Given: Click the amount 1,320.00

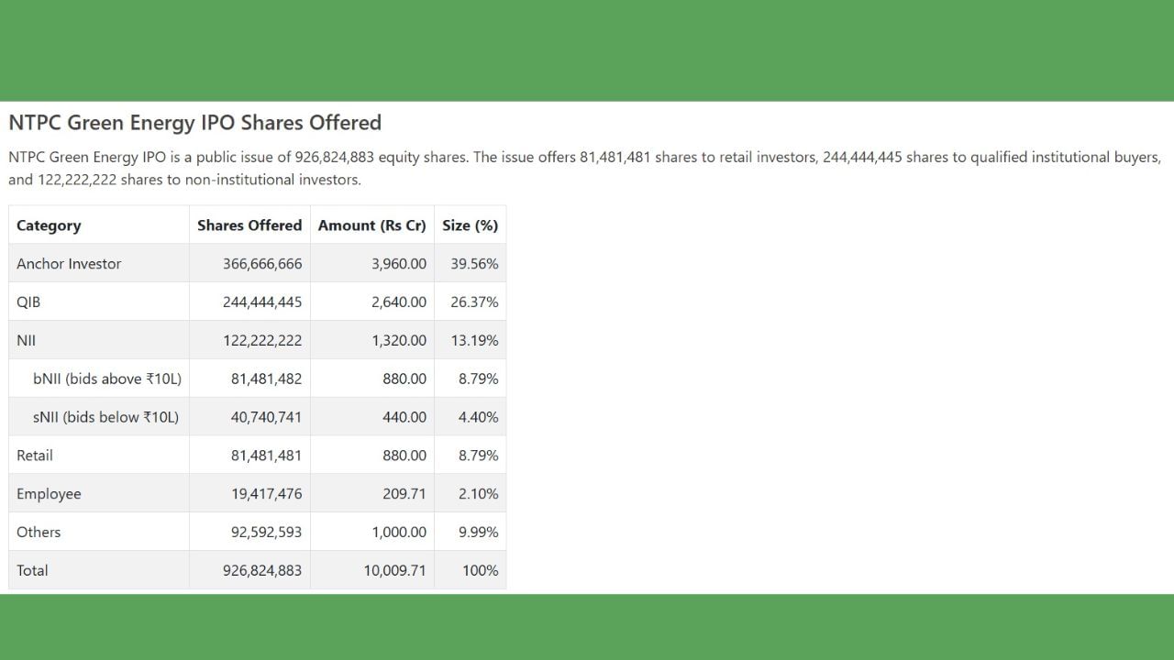Looking at the screenshot, I should (399, 341).
